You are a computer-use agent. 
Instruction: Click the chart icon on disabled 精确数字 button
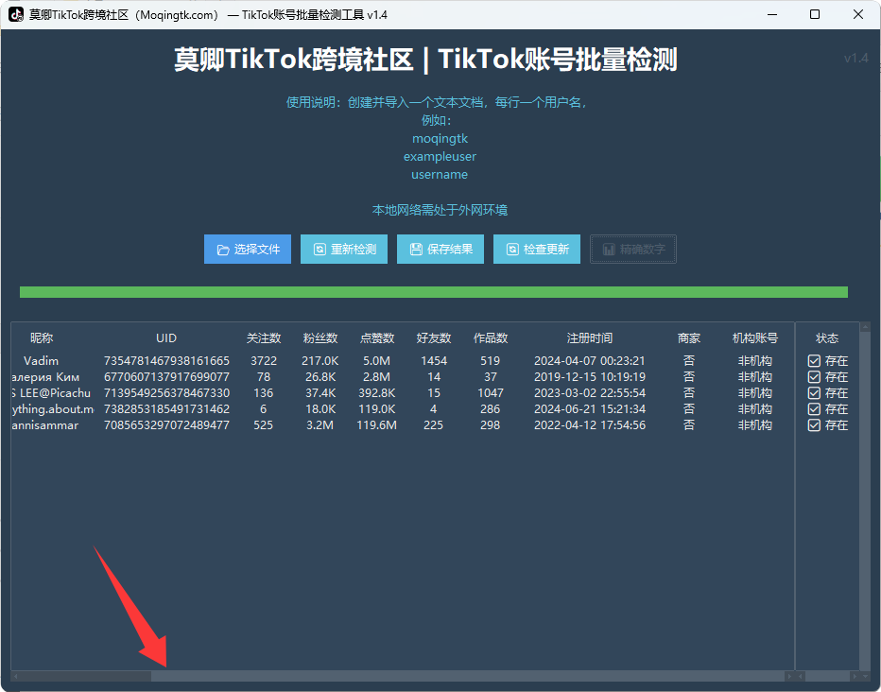point(608,249)
